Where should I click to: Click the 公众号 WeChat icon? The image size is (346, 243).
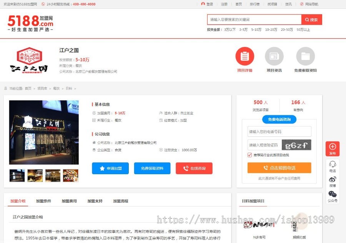332,195
